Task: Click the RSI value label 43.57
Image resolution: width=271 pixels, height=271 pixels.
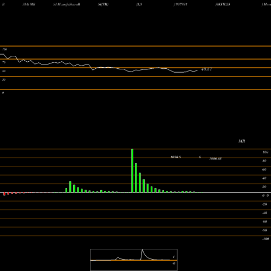Action: pos(207,69)
